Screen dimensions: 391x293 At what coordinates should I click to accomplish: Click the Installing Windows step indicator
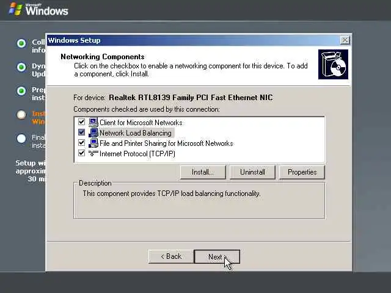click(21, 115)
